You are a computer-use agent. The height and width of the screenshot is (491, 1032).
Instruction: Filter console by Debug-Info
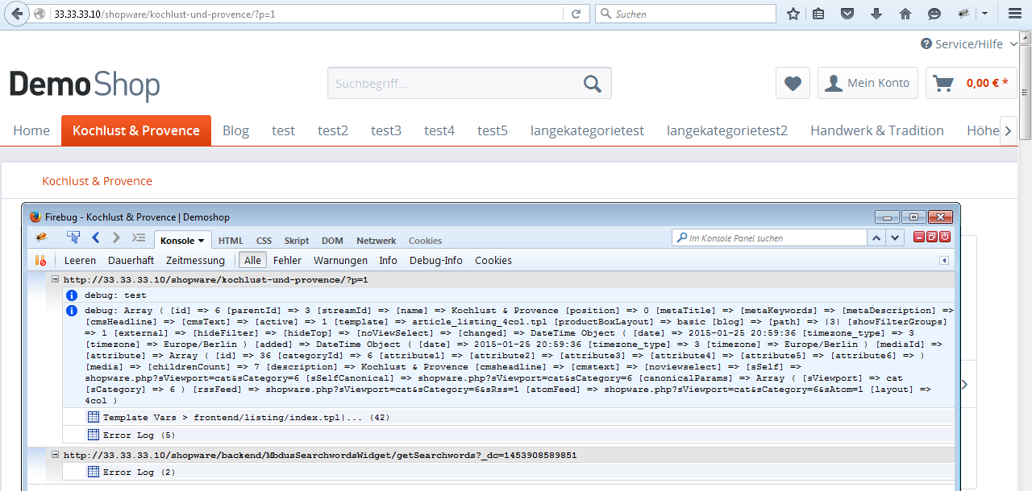pyautogui.click(x=436, y=261)
